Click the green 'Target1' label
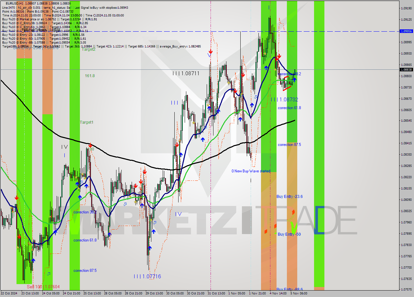The image size is (414, 297). 87,122
